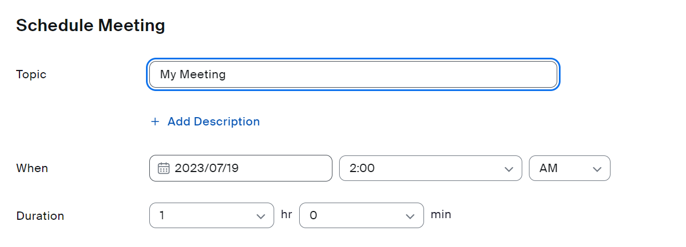Place cursor in the My Meeting text
The height and width of the screenshot is (247, 686).
coord(193,74)
